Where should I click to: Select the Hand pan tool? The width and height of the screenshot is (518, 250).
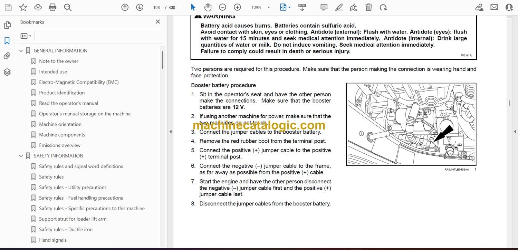[208, 7]
